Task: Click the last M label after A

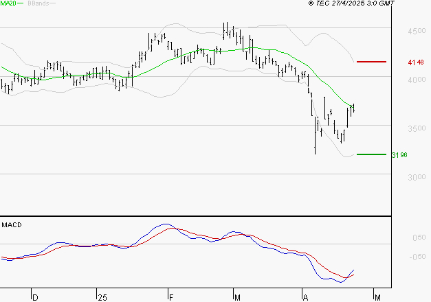Action: 377,298
